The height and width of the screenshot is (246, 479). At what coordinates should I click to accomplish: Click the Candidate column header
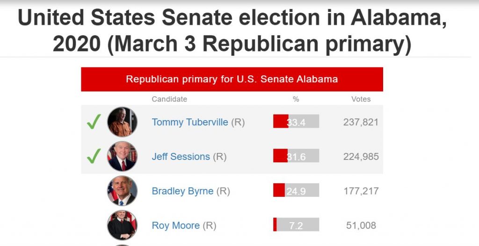click(169, 99)
